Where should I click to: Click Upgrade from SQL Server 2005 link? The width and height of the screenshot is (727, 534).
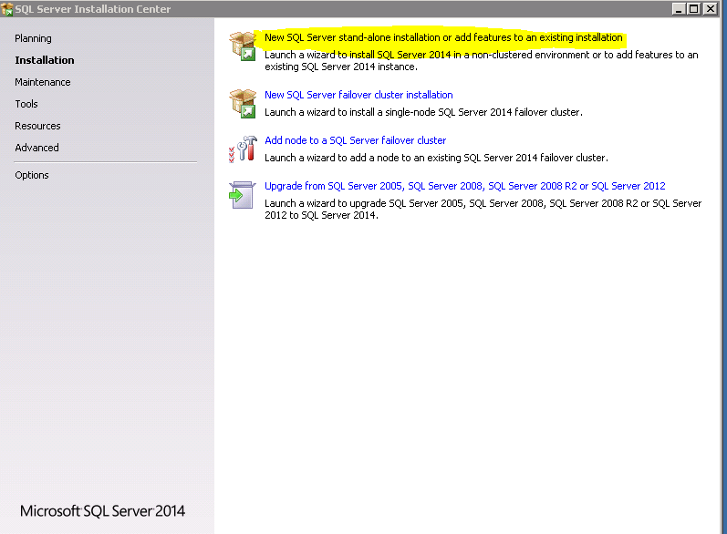464,186
